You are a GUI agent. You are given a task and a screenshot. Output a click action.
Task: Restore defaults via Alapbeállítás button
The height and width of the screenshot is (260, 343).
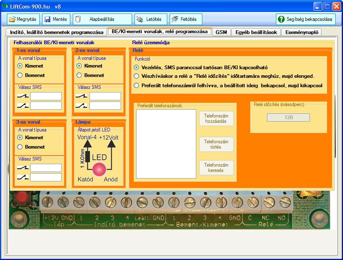(x=102, y=19)
